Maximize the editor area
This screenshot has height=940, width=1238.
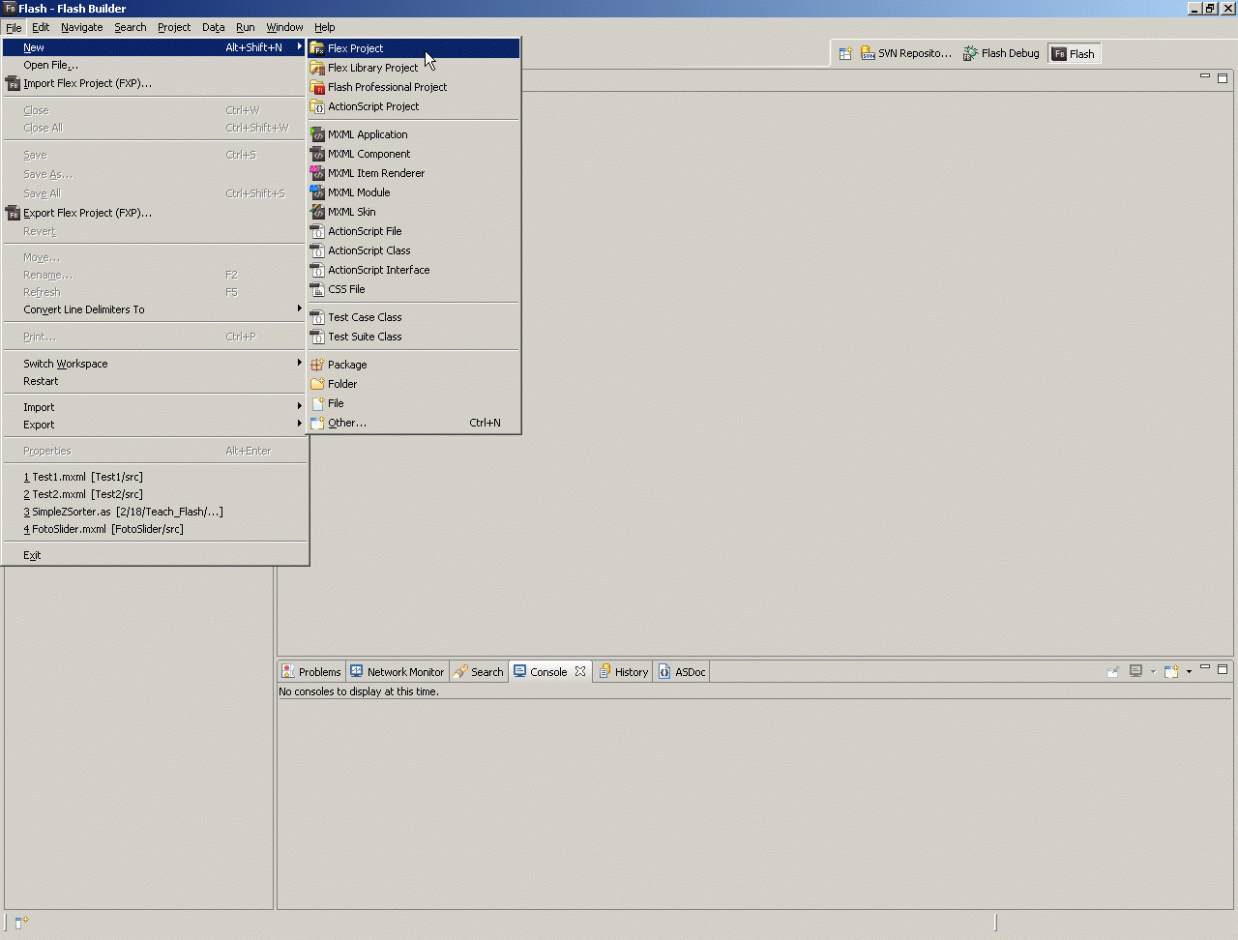(x=1223, y=77)
